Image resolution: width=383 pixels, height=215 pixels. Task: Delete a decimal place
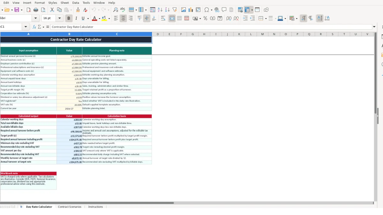(236, 18)
